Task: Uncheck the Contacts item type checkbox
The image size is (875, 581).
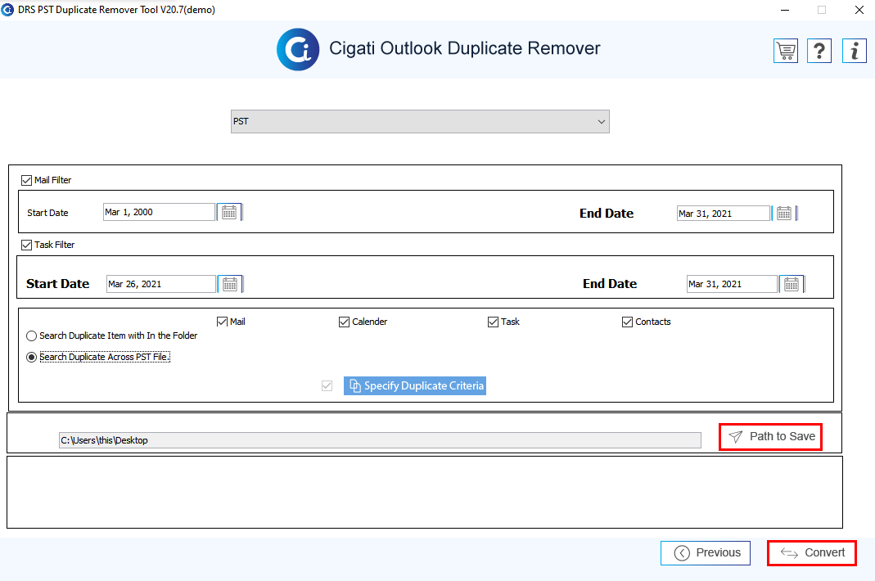Action: [627, 322]
